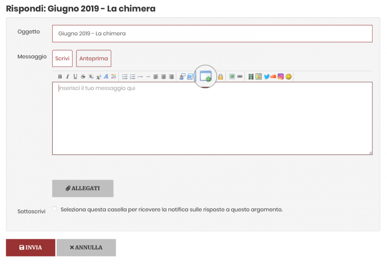The height and width of the screenshot is (264, 387).
Task: Open the font color palette
Action: (x=114, y=77)
